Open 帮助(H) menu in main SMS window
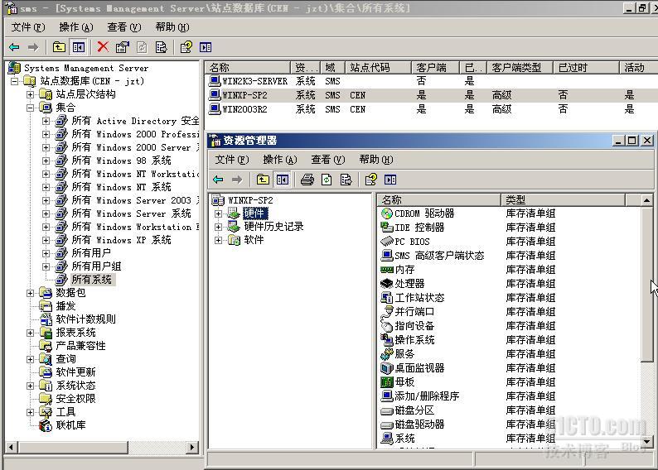This screenshot has height=470, width=658. (172, 27)
